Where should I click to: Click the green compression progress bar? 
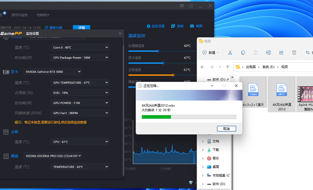point(156,117)
